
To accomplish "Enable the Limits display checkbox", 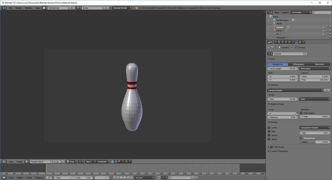I will coord(269,128).
